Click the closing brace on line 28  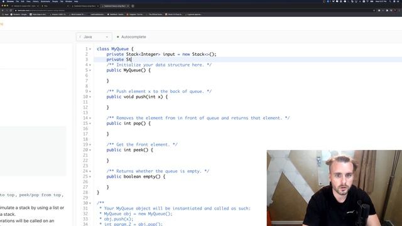click(x=98, y=193)
